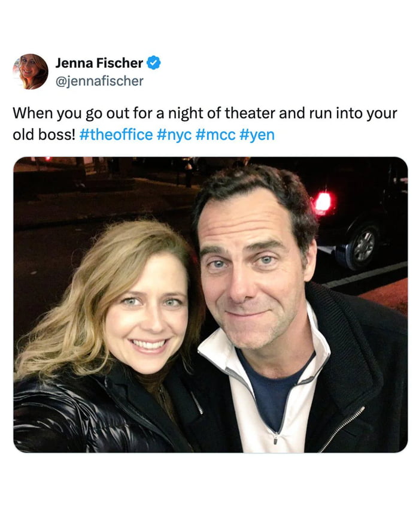Click the black jacket zipper on right
419x524 pixels.
pos(343,428)
